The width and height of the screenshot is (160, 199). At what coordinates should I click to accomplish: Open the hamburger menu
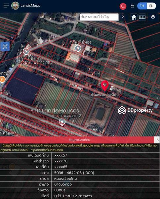coord(6,6)
